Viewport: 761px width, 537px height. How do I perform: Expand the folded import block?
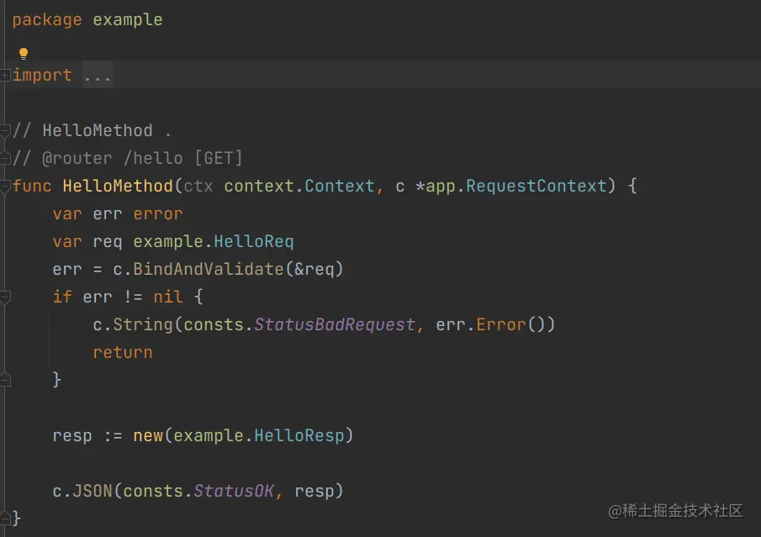pos(5,75)
